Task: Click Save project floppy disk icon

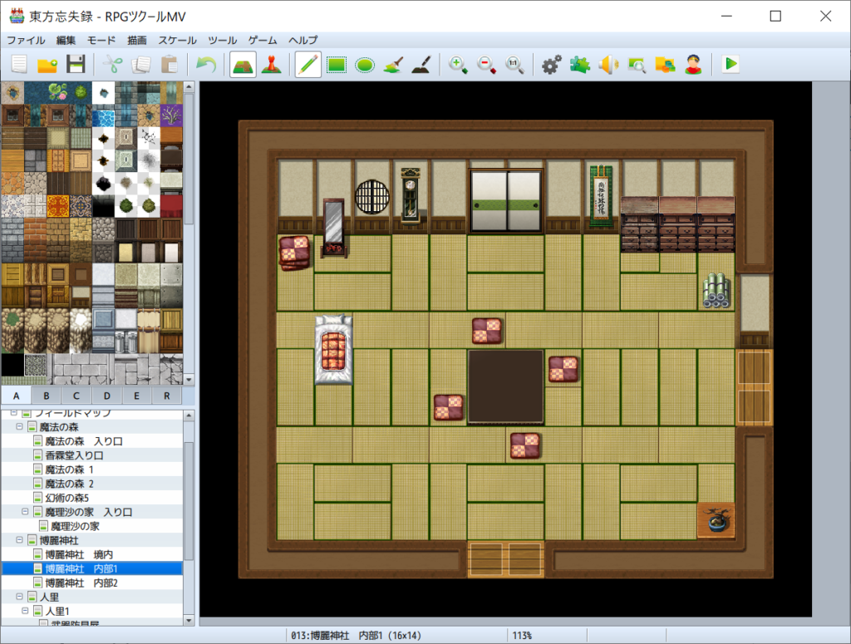Action: pyautogui.click(x=76, y=64)
